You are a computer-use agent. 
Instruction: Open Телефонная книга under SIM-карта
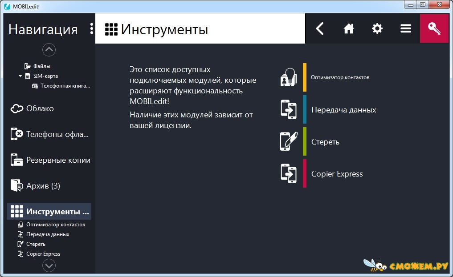(65, 86)
